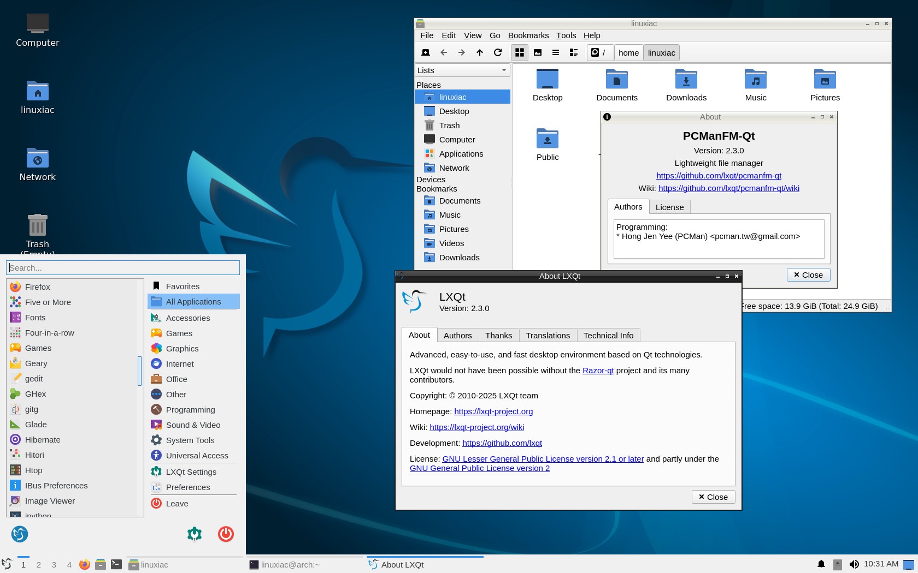Open a new tab in the file manager

click(x=425, y=52)
